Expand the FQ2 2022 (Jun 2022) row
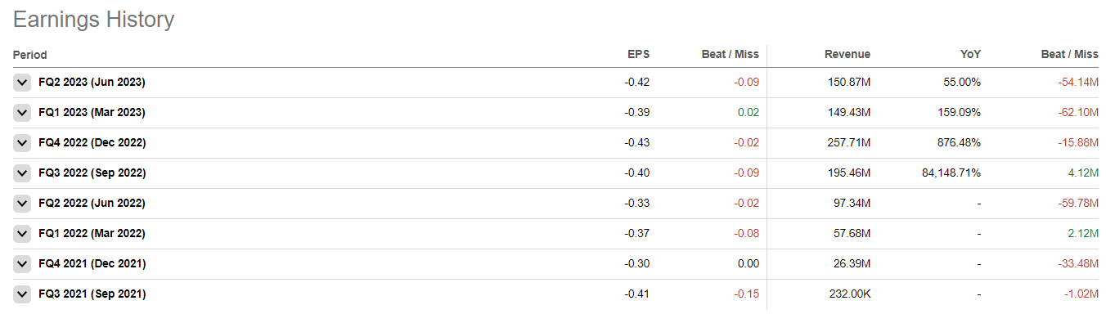This screenshot has height=314, width=1115. click(22, 203)
